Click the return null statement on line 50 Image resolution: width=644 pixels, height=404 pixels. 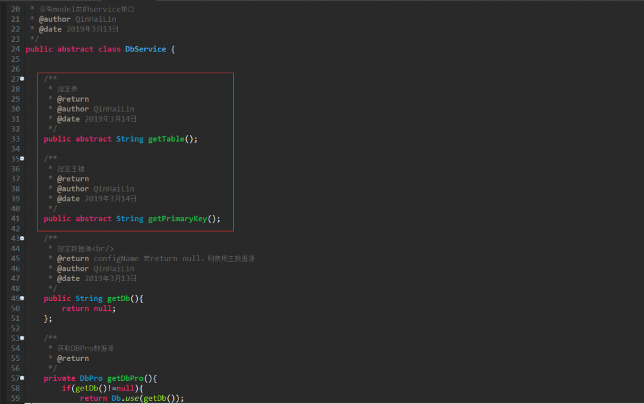coord(88,308)
